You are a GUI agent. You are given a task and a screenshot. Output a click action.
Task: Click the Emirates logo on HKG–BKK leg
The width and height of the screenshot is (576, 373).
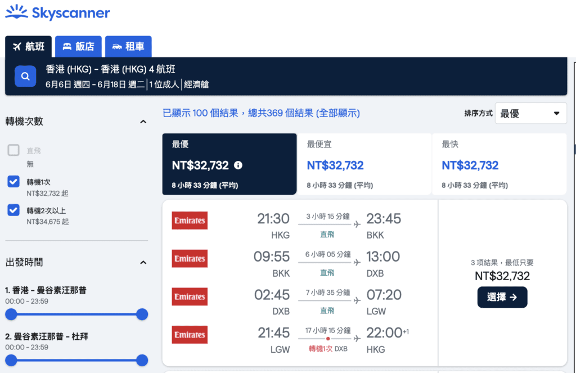tap(190, 221)
